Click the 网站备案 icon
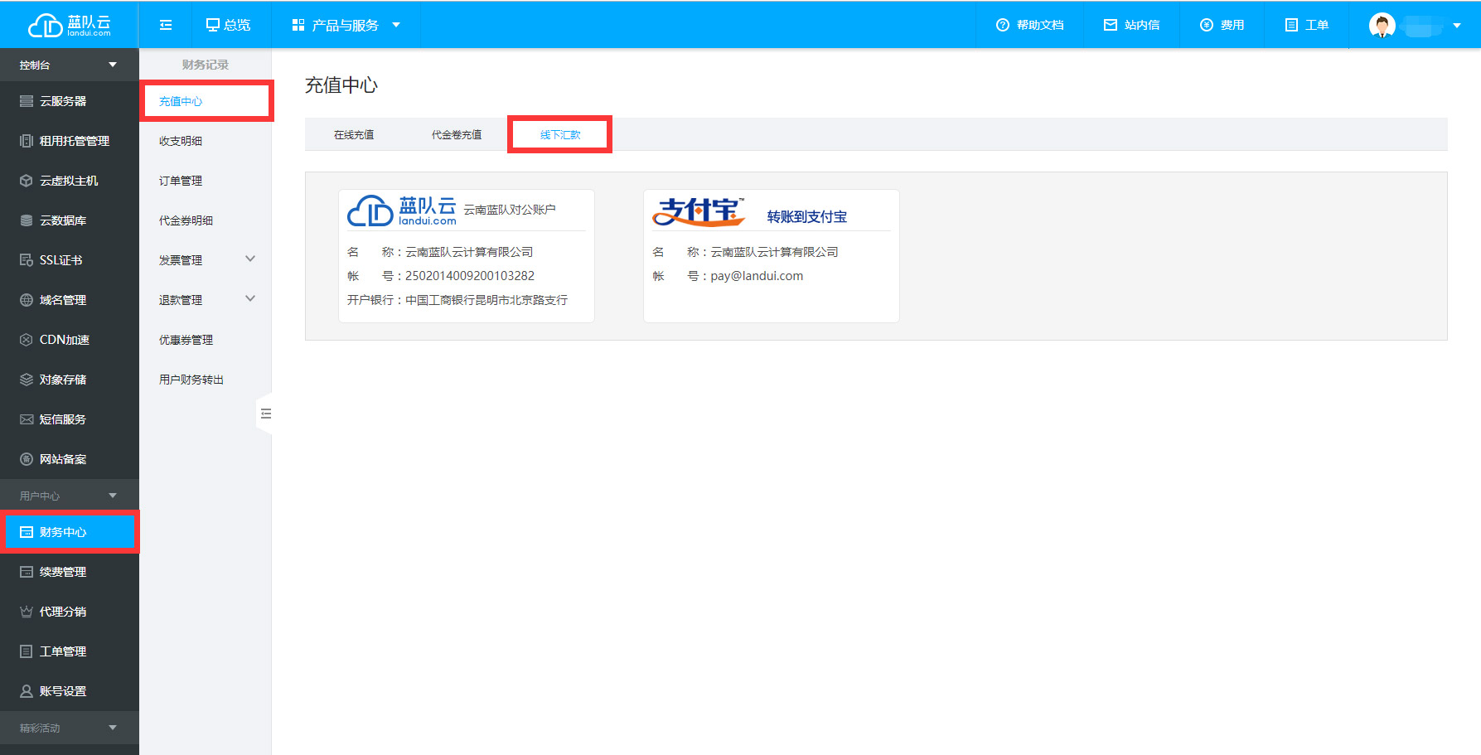1481x755 pixels. pos(27,459)
